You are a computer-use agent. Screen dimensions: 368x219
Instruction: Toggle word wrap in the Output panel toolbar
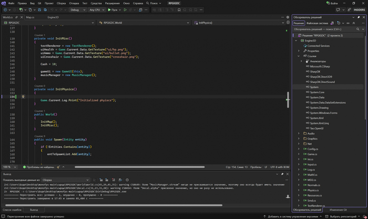pyautogui.click(x=120, y=180)
